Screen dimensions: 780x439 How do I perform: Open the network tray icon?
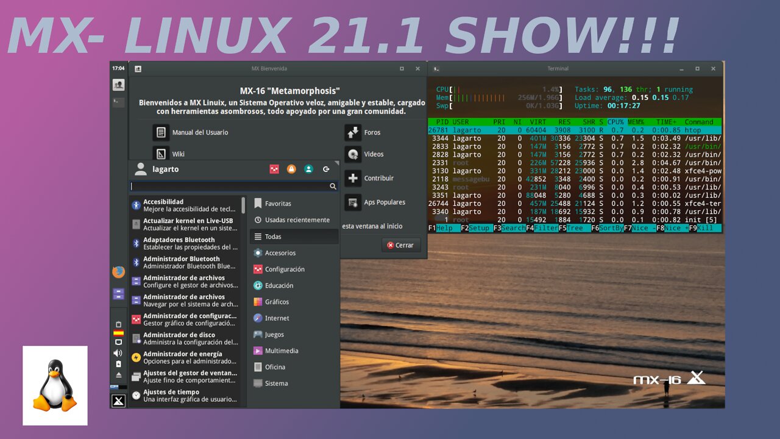point(118,342)
